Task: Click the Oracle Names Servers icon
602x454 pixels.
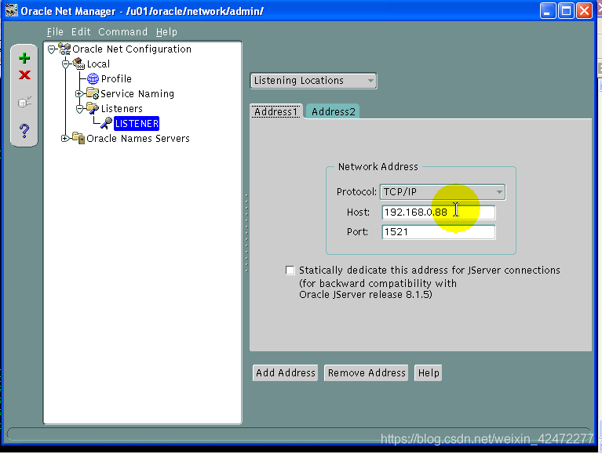Action: pos(78,138)
